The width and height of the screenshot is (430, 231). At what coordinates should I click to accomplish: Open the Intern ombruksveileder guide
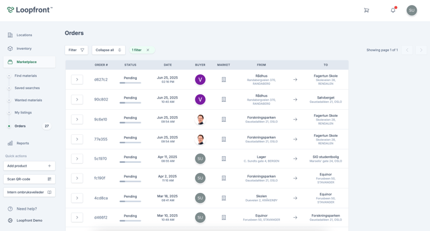29,192
